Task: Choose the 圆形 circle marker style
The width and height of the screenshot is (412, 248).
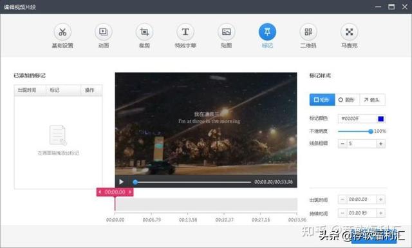Action: point(347,100)
